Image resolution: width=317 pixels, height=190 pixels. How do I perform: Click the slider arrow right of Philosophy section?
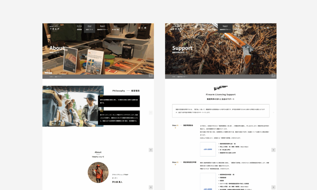click(x=151, y=113)
